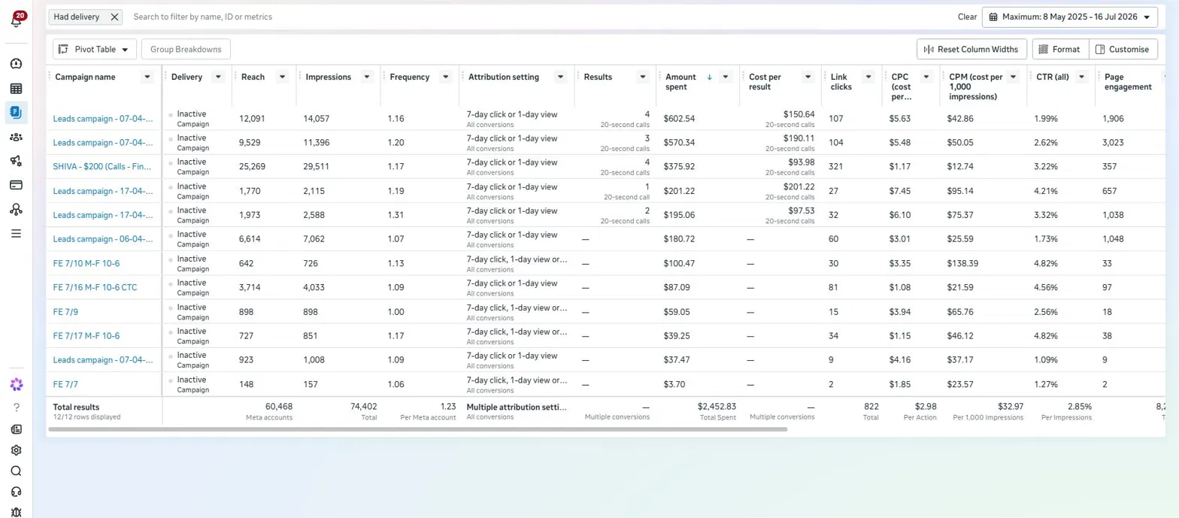The width and height of the screenshot is (1179, 518).
Task: Click the Search magnifier icon in sidebar
Action: (17, 471)
